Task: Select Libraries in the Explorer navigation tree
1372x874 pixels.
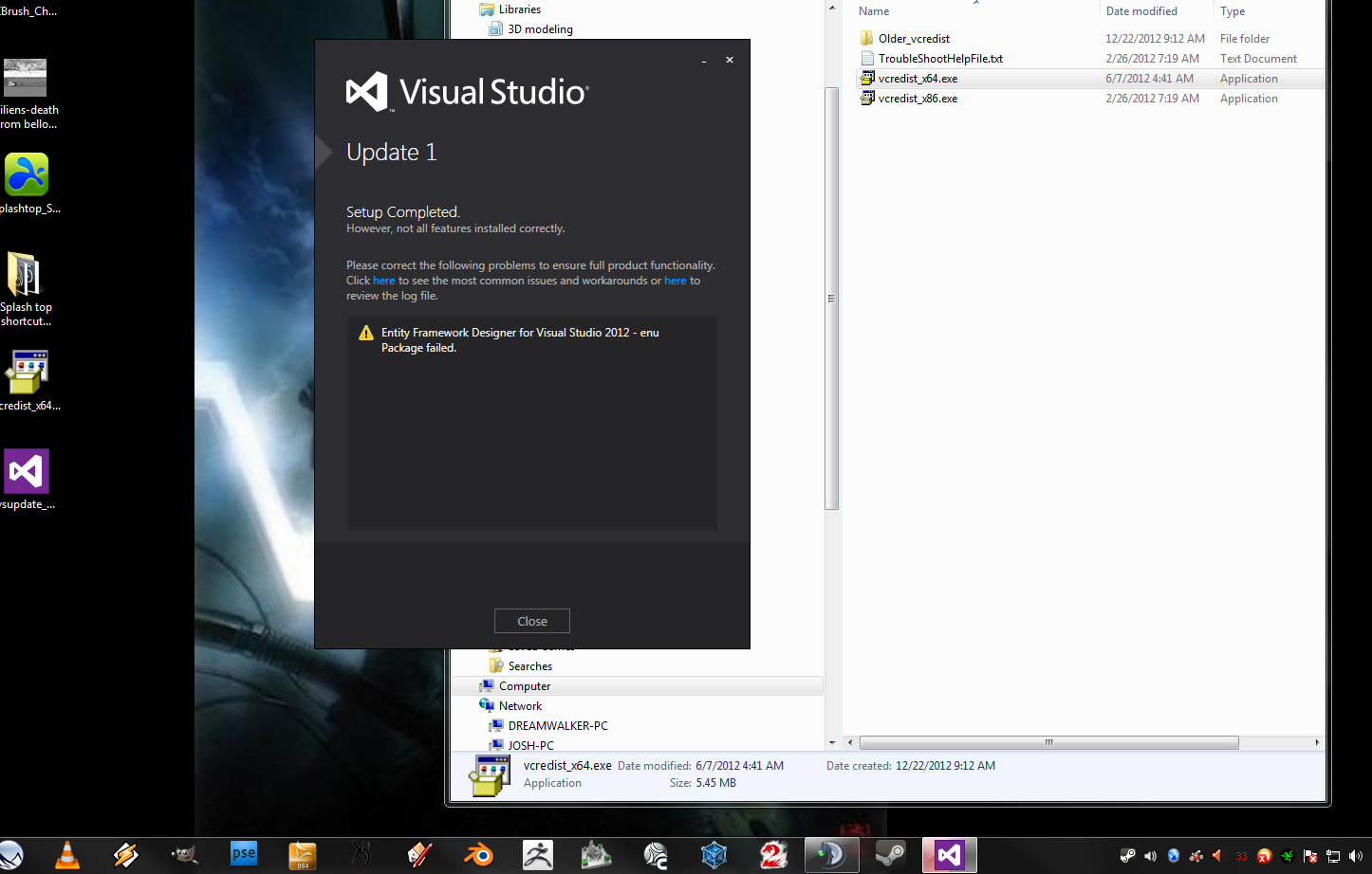Action: (x=520, y=9)
